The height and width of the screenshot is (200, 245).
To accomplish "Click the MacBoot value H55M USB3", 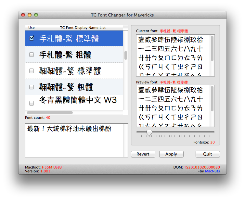I will click(x=52, y=167).
